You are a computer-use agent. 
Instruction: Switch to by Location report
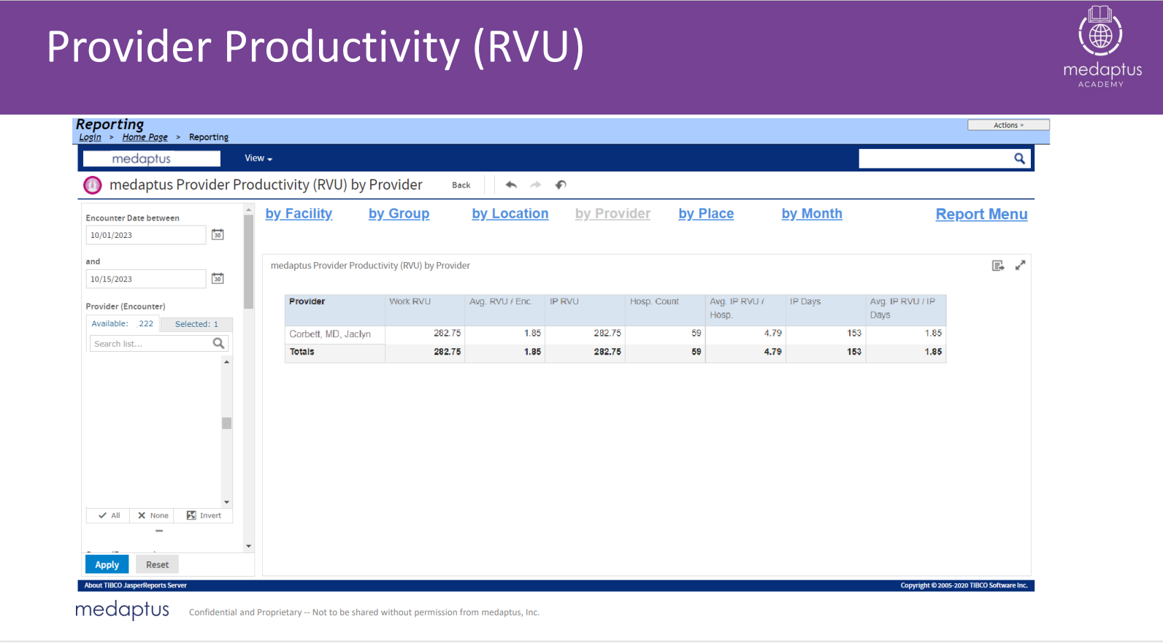pyautogui.click(x=510, y=214)
